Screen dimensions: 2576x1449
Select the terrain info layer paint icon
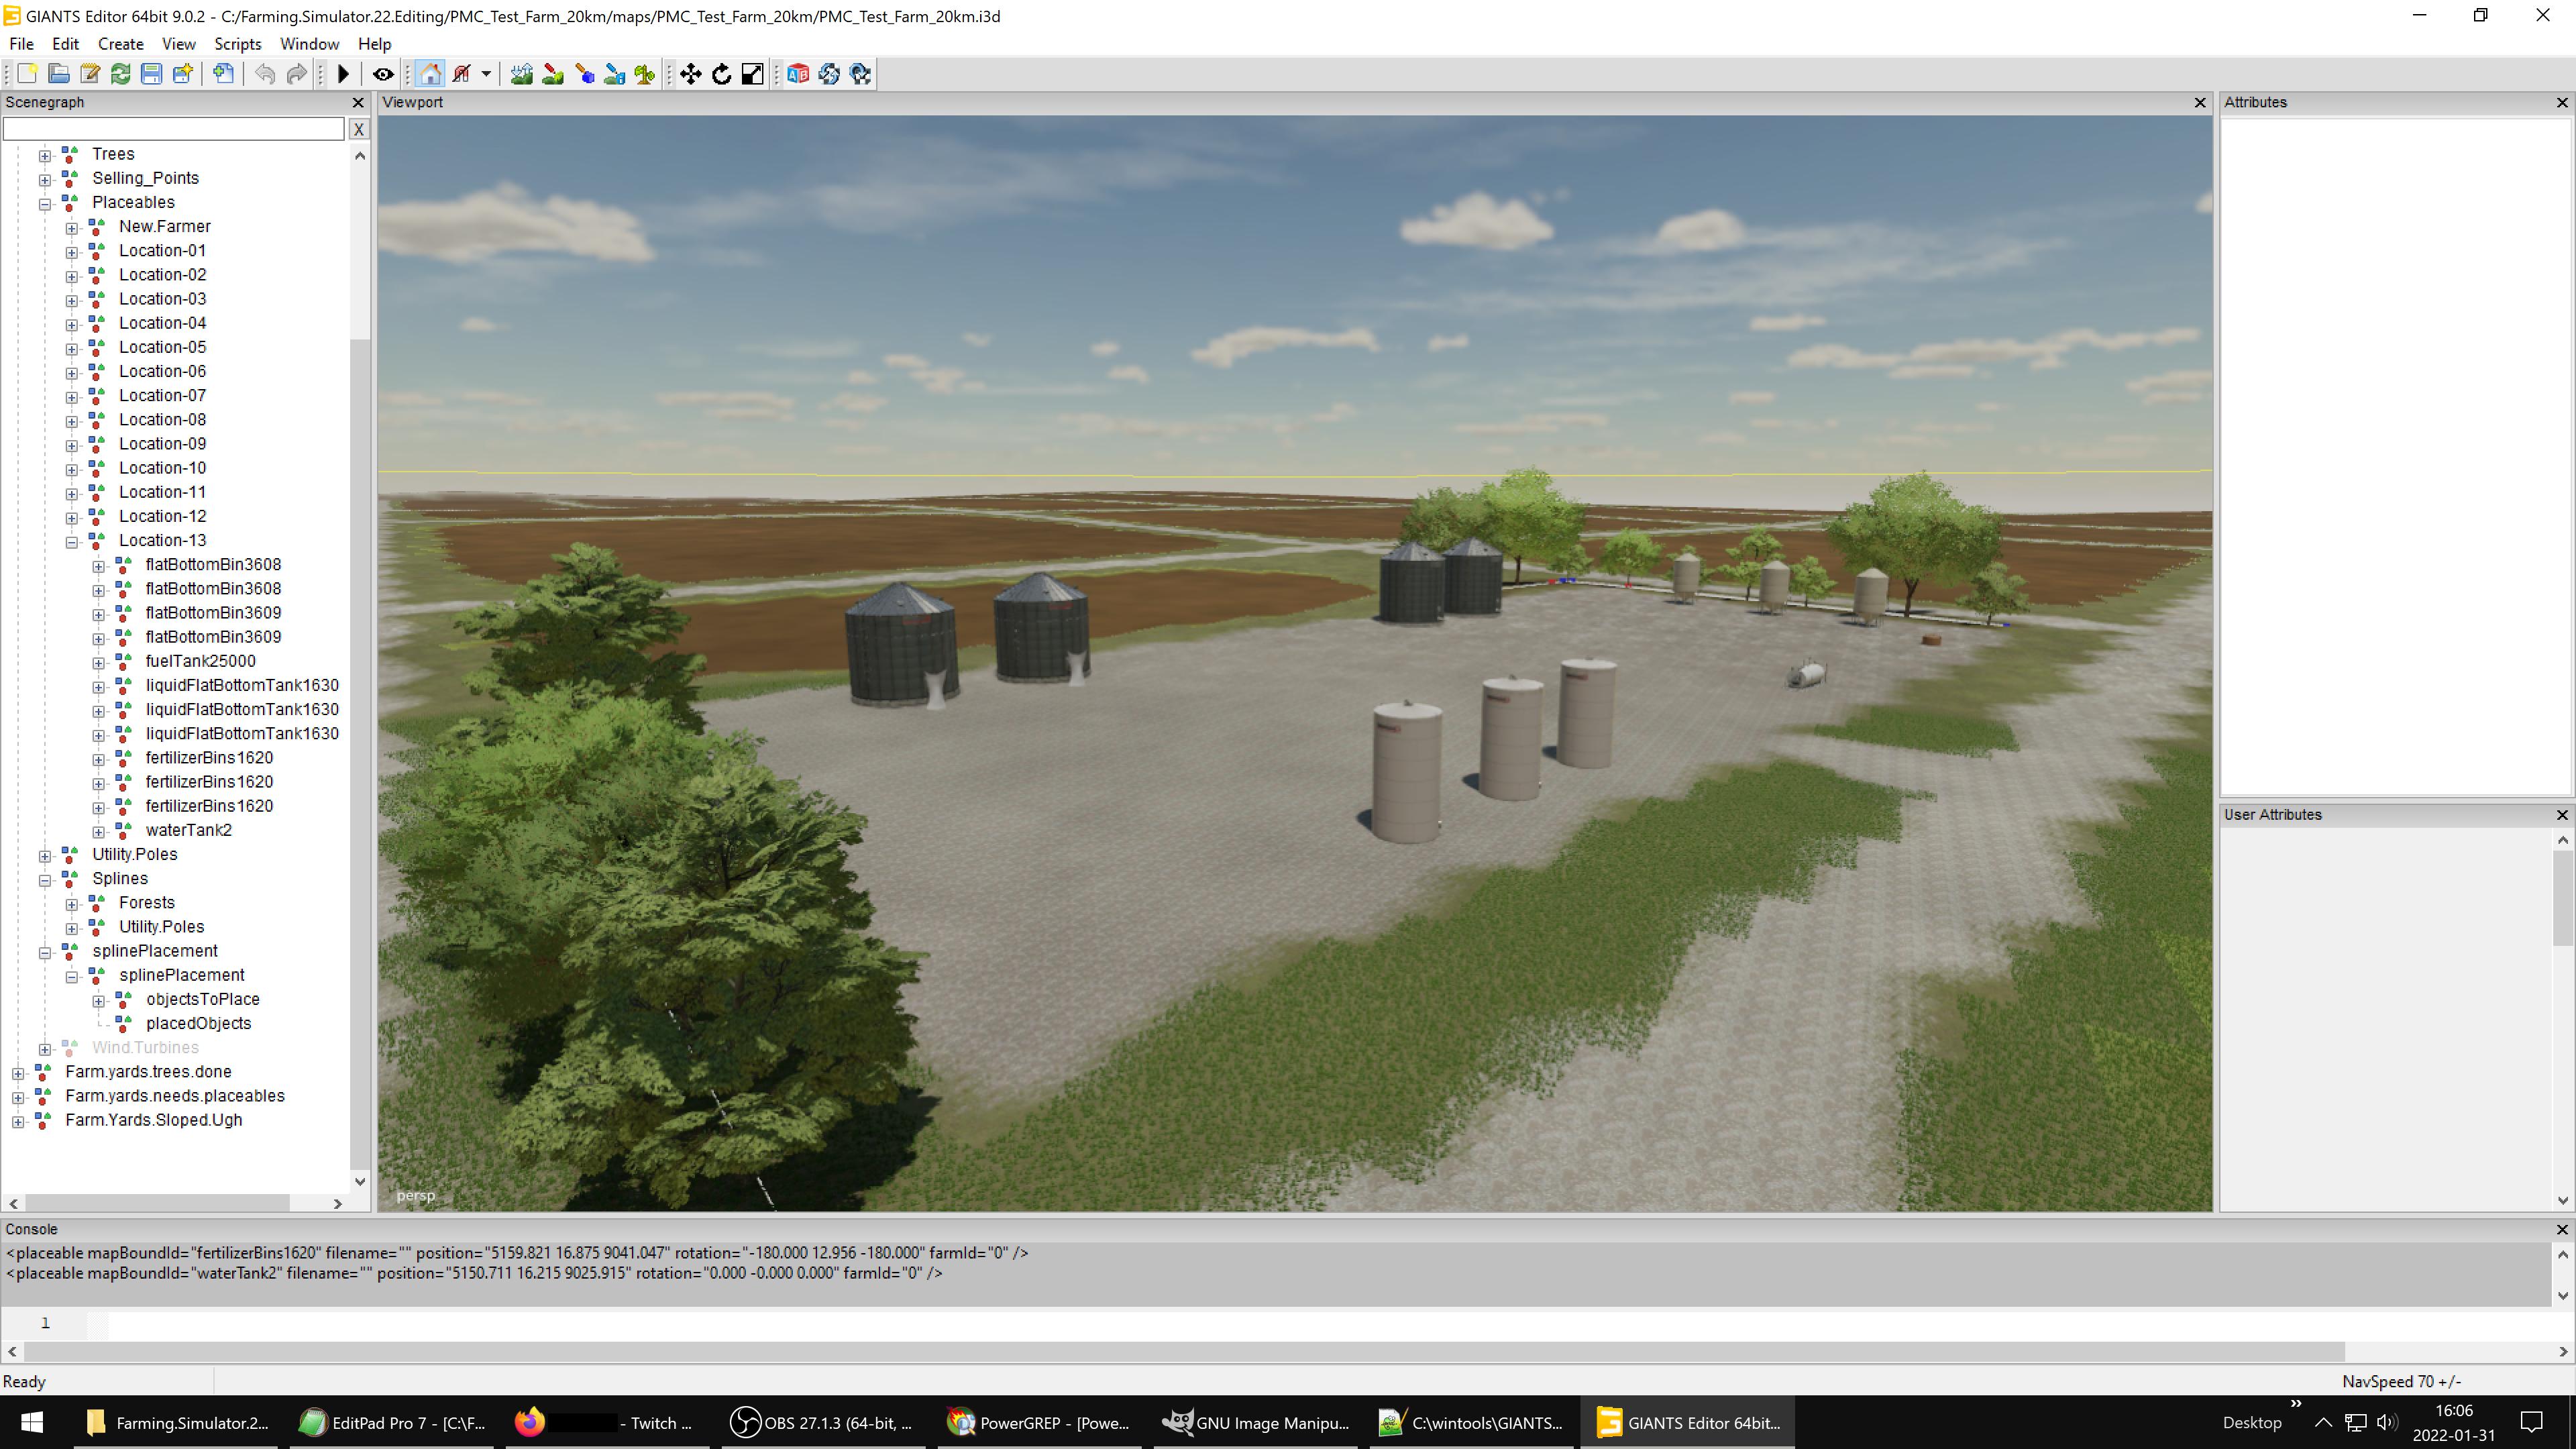(614, 74)
